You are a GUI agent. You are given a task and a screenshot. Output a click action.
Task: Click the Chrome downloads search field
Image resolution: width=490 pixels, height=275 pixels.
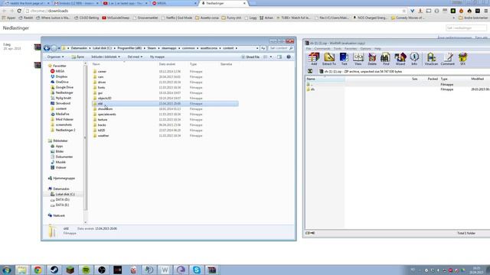[x=466, y=28]
